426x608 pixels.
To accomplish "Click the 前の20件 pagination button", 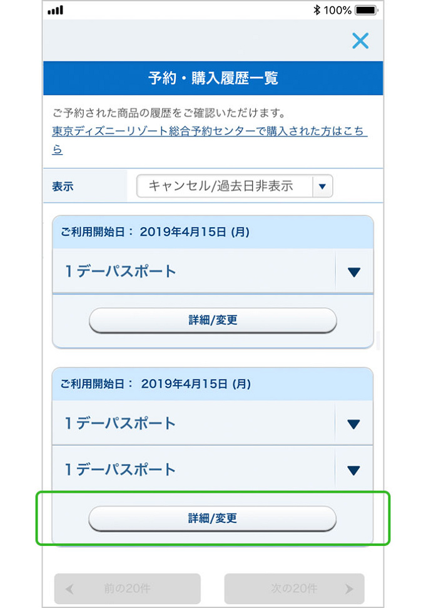I will [x=128, y=588].
